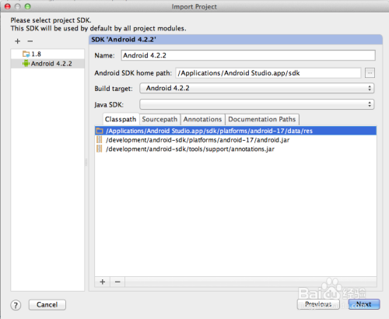Remove the selected SDK with the minus icon above the SDK list
389x319 pixels.
pyautogui.click(x=30, y=41)
